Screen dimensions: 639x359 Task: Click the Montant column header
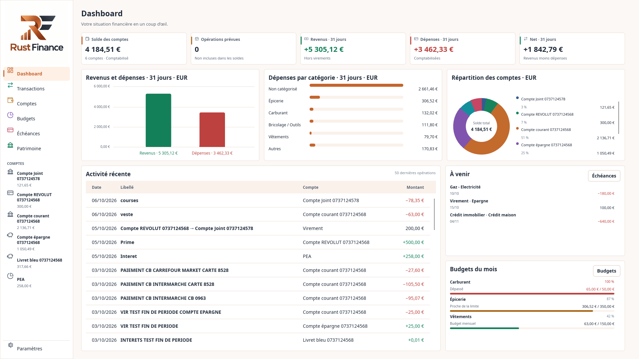tap(415, 187)
